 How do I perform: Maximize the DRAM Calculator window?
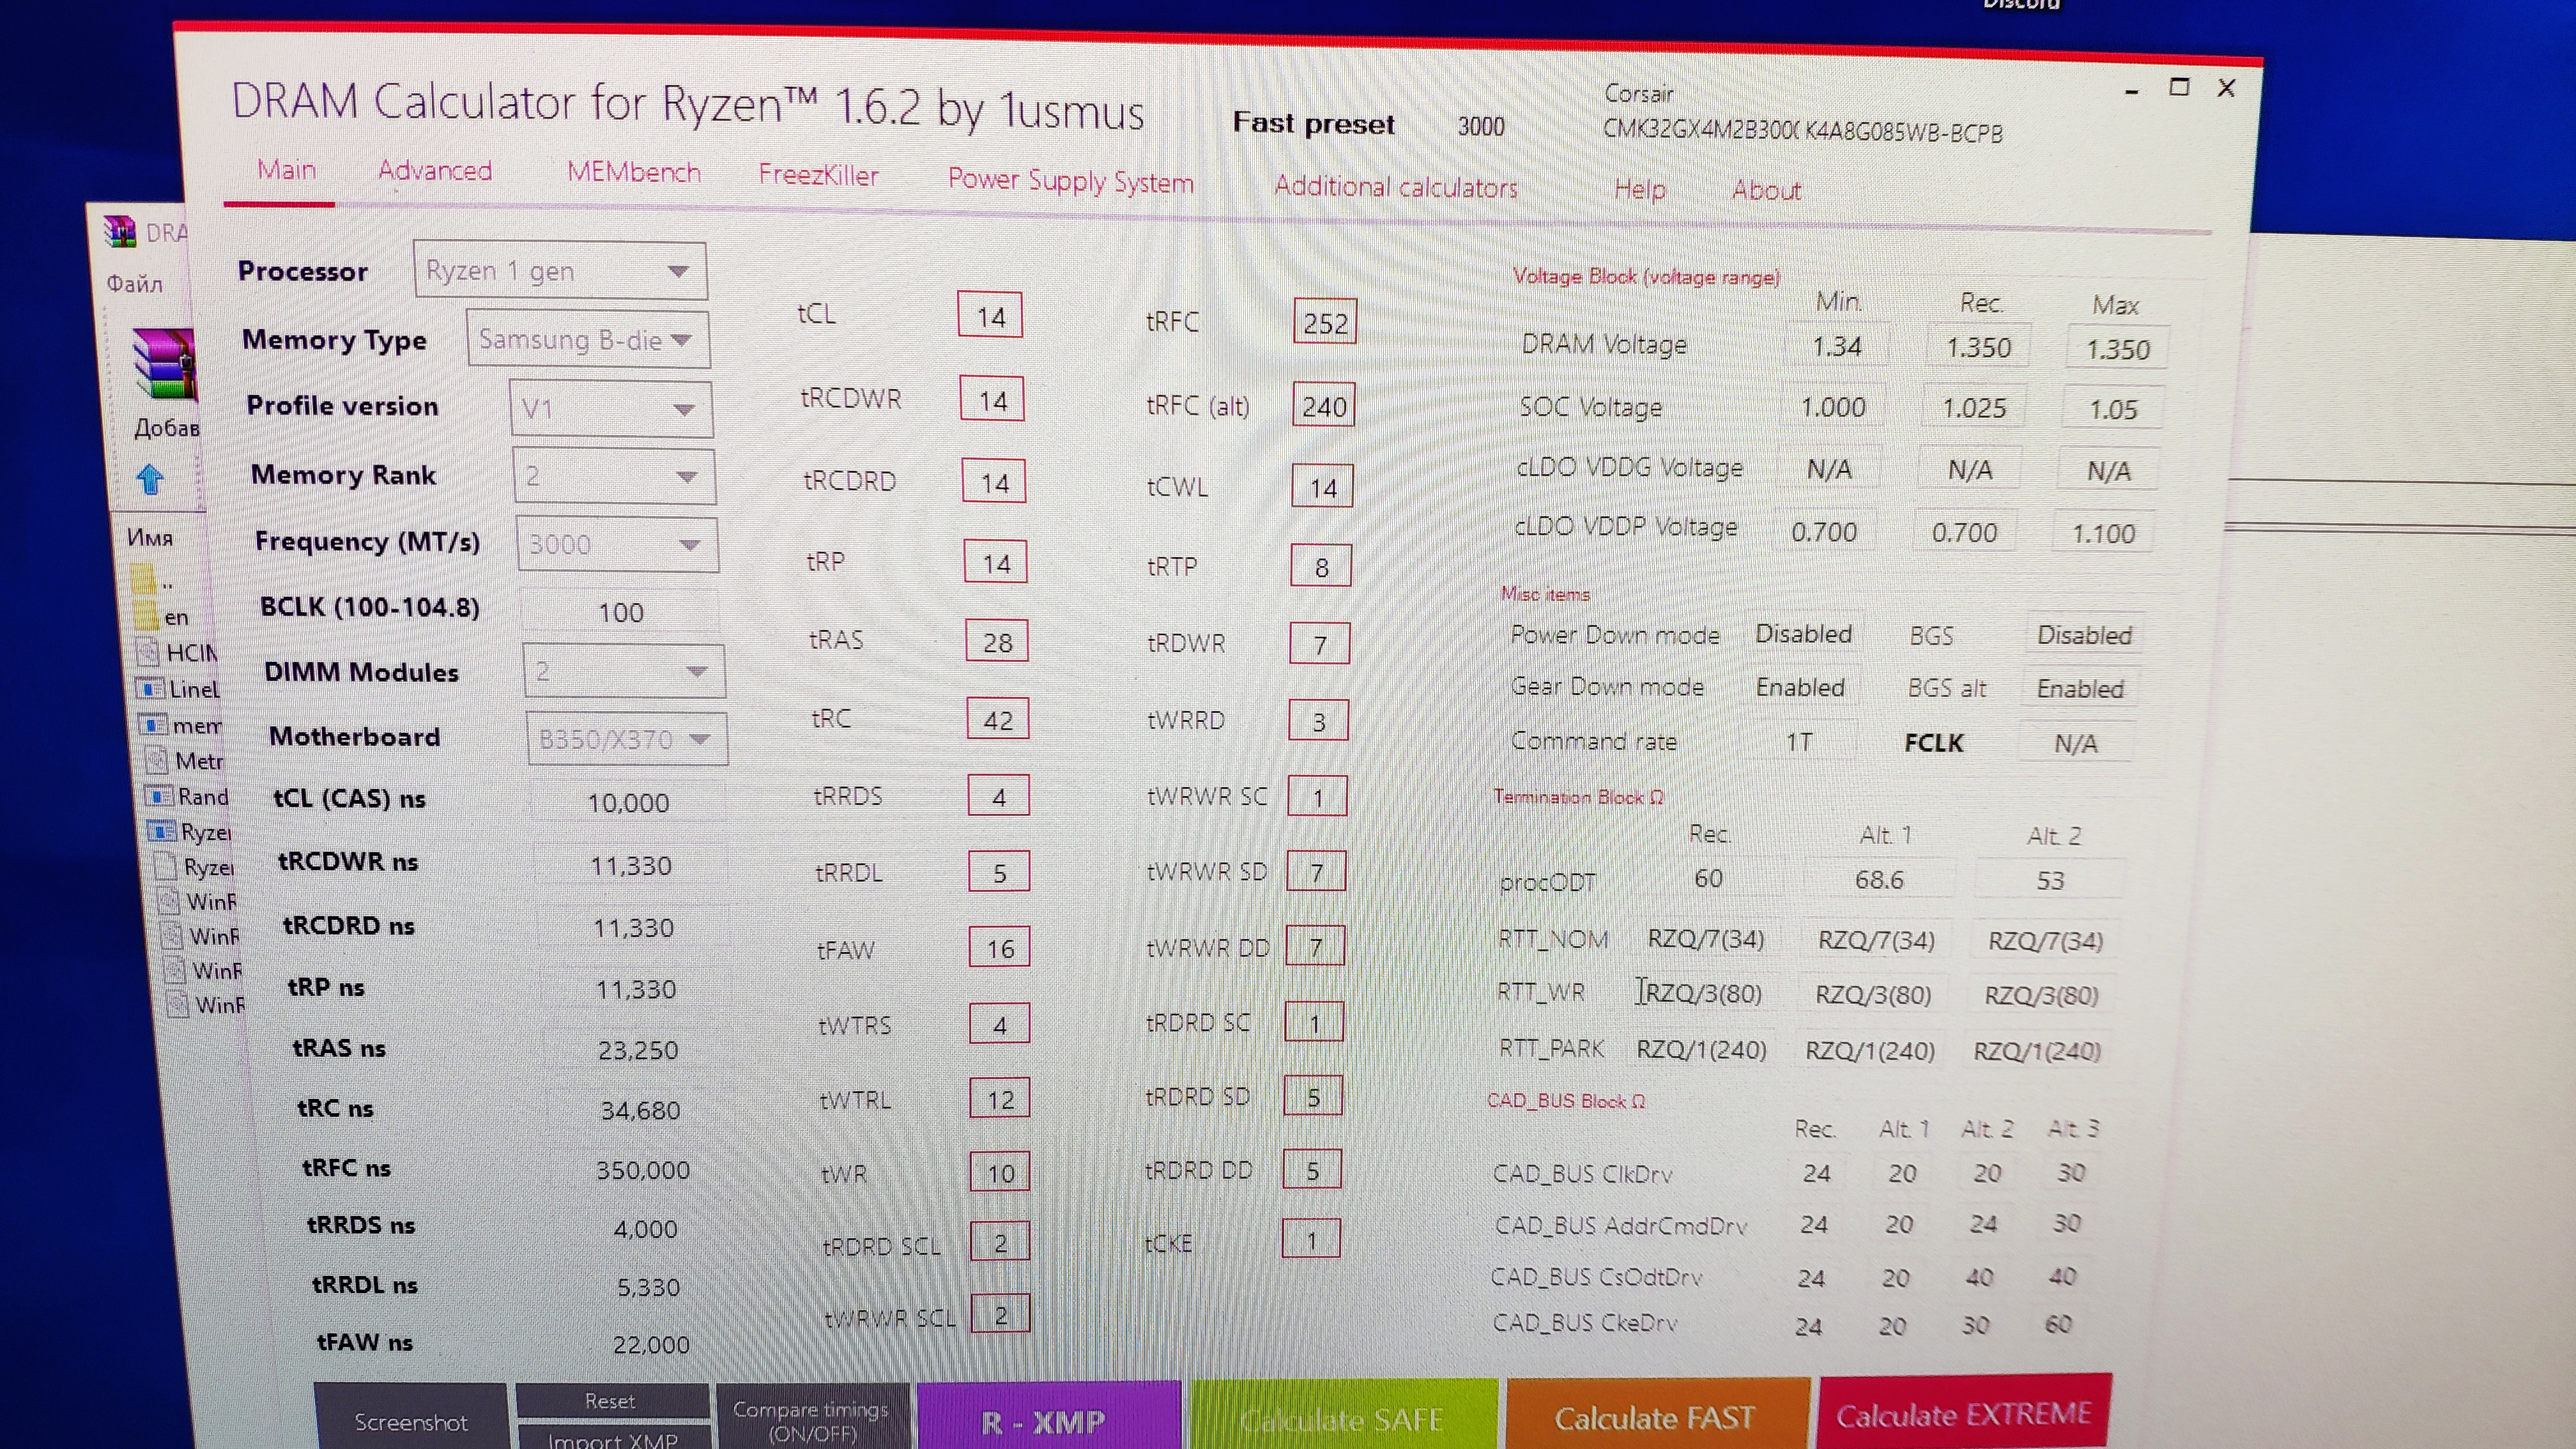(x=2179, y=88)
